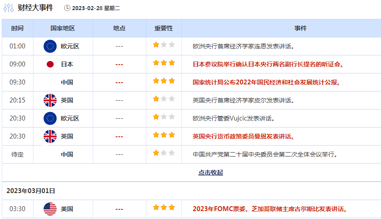Click the 时间 column header
Screen dimensions: 381x219
pyautogui.click(x=18, y=28)
